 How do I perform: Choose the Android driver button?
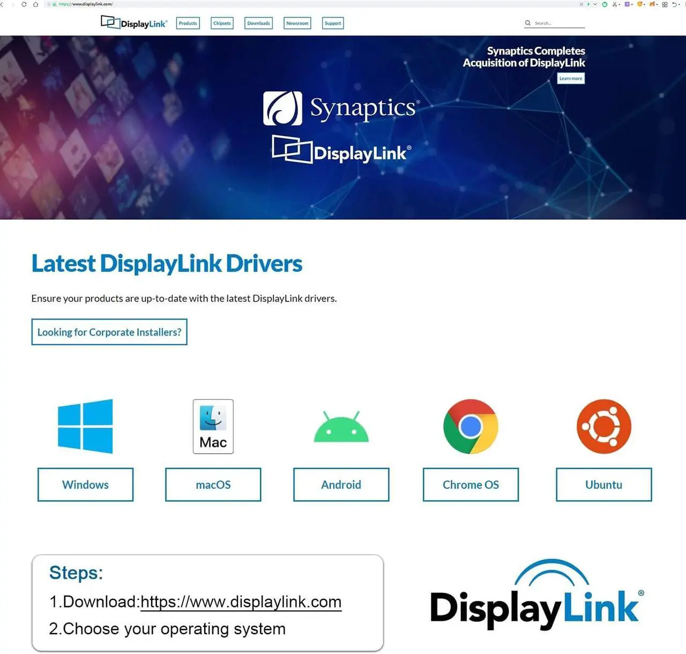tap(341, 485)
